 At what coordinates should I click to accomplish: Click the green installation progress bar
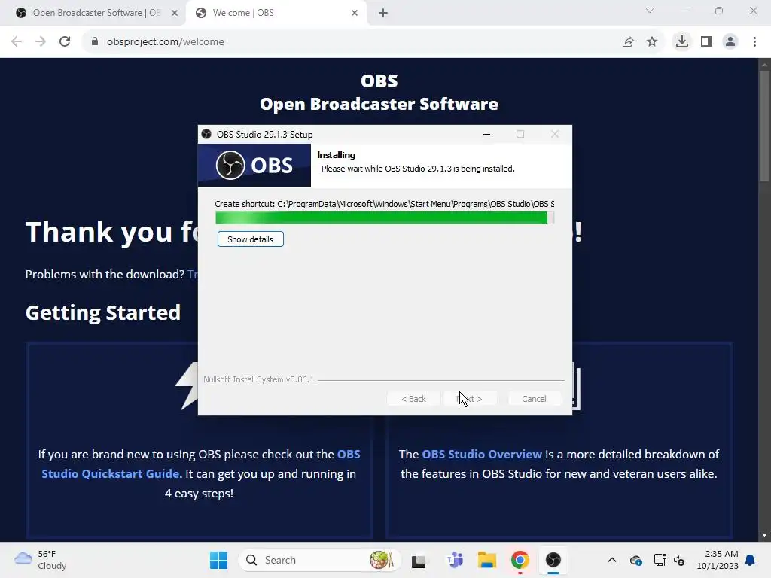[x=385, y=218]
